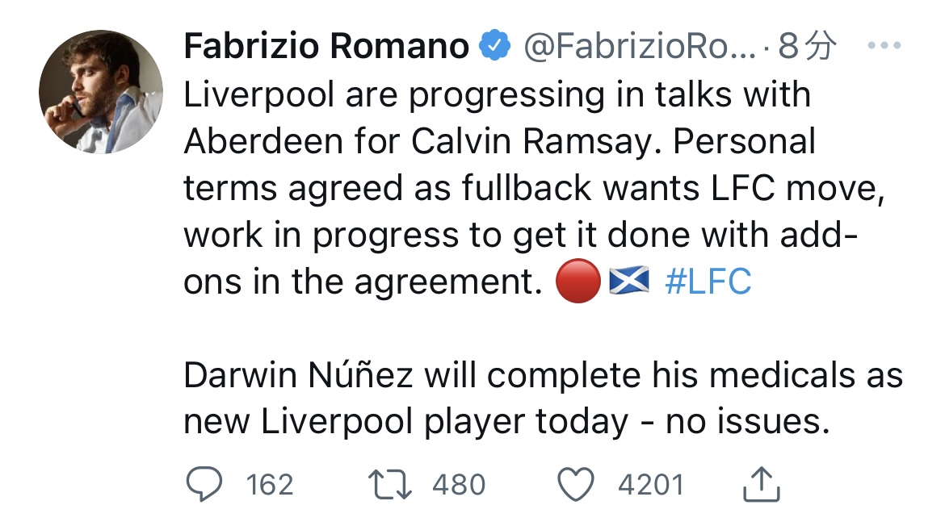Click the reply speech bubble icon
The height and width of the screenshot is (526, 945).
[x=207, y=484]
